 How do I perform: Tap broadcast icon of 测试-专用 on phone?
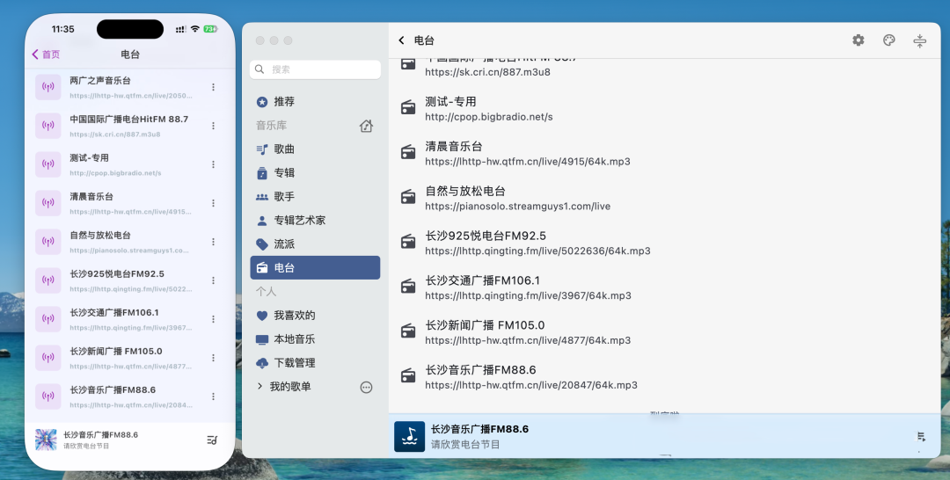(x=47, y=164)
